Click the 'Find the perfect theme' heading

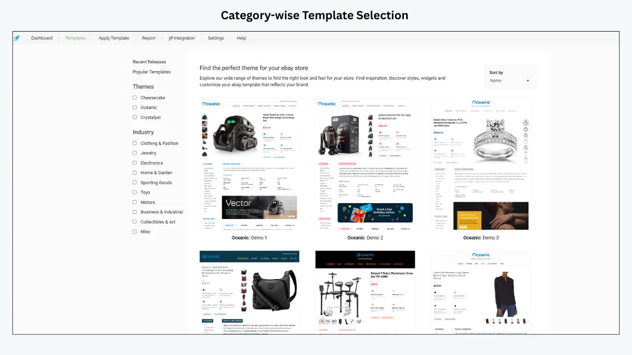pos(254,68)
